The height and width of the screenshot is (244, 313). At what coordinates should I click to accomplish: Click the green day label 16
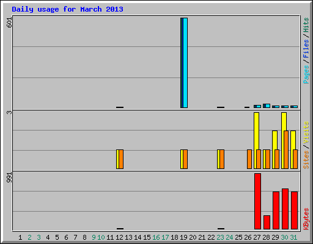click(x=156, y=237)
